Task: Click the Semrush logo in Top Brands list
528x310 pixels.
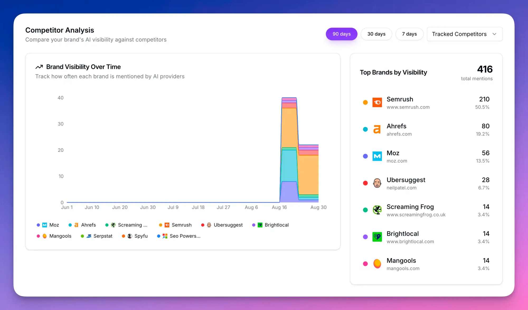Action: [x=377, y=102]
